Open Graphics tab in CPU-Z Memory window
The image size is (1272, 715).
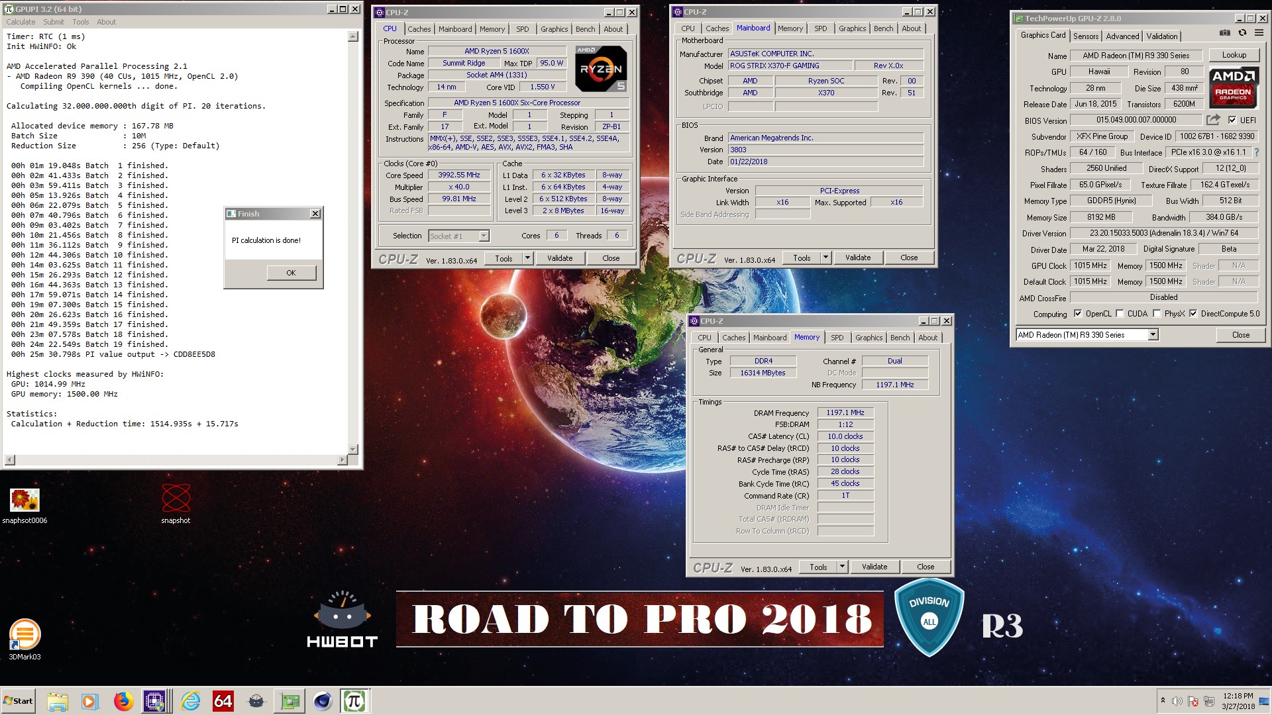(x=869, y=338)
